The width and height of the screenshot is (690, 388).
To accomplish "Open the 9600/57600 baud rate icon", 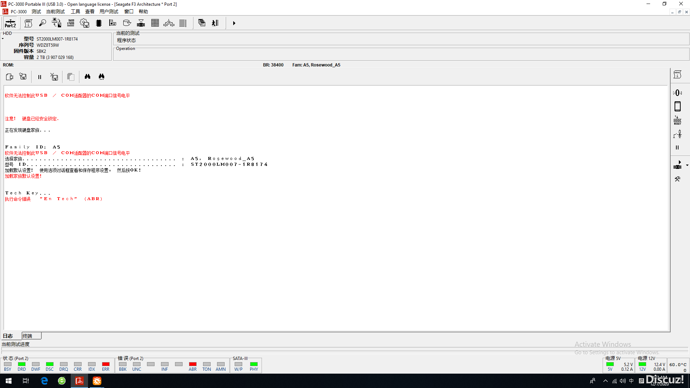I will point(71,23).
